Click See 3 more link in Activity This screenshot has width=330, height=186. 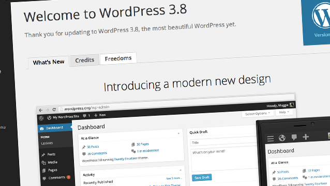[174, 178]
